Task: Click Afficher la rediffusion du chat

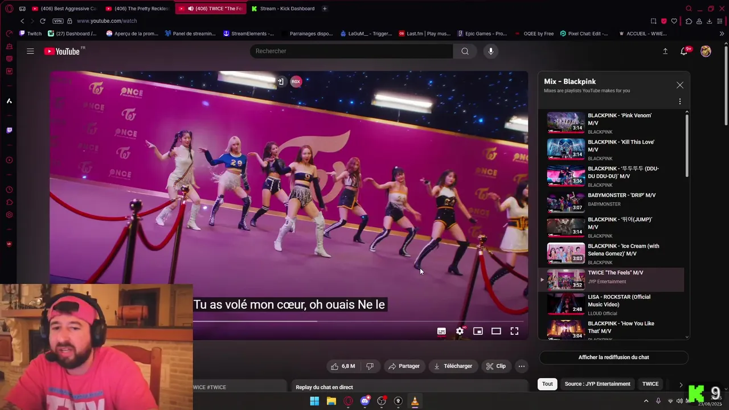Action: [x=613, y=358]
